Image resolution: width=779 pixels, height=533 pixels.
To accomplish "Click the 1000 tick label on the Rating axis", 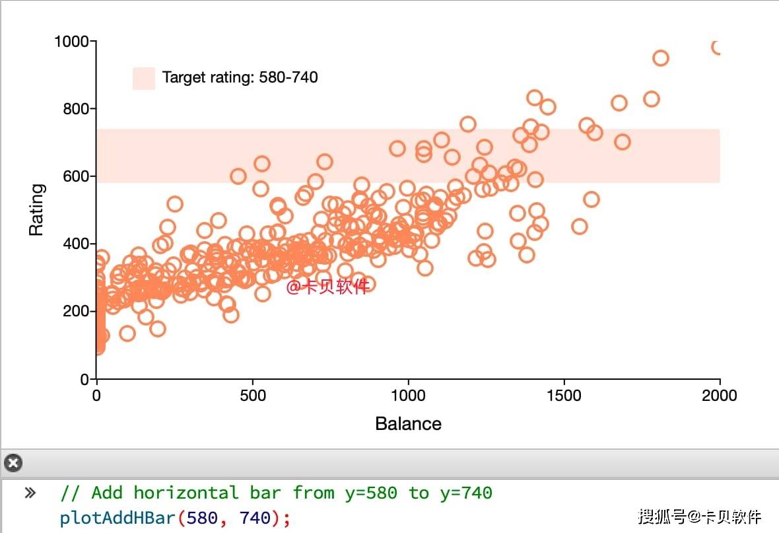I will pyautogui.click(x=71, y=42).
